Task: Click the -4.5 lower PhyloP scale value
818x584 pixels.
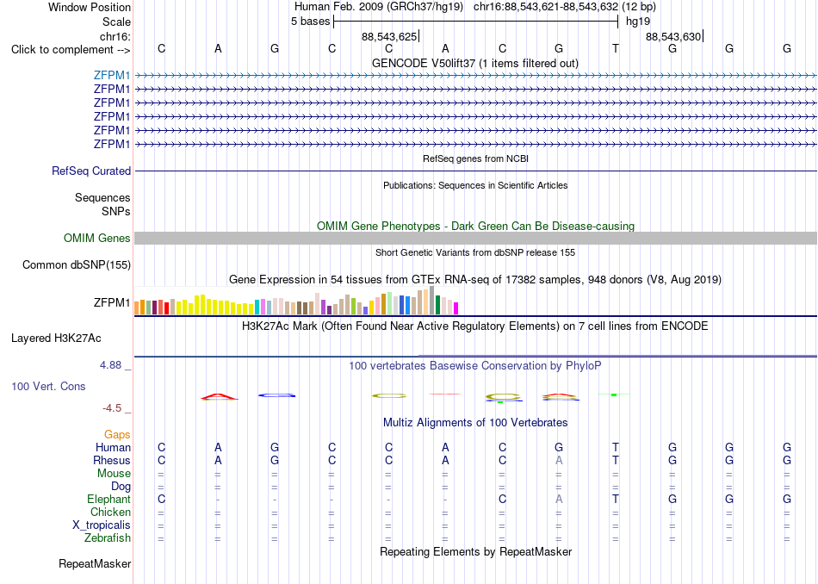Action: tap(112, 408)
